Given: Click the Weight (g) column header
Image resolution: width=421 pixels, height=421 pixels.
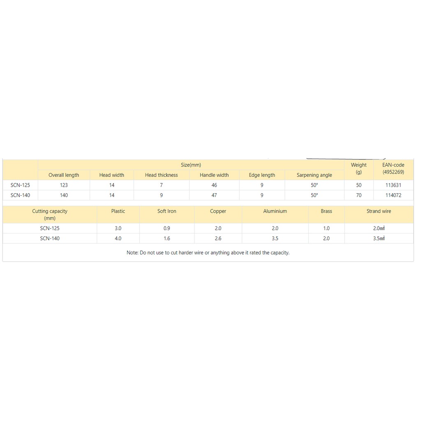Looking at the screenshot, I should [359, 169].
